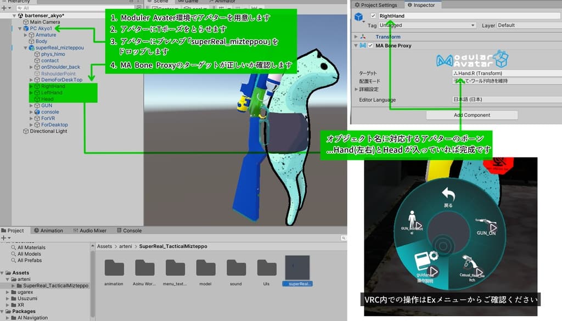The image size is (562, 321).
Task: Select the guidance option in the radial menu
Action: [426, 267]
